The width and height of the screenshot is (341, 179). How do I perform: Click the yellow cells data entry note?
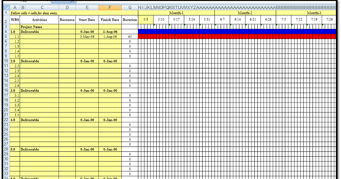point(34,13)
